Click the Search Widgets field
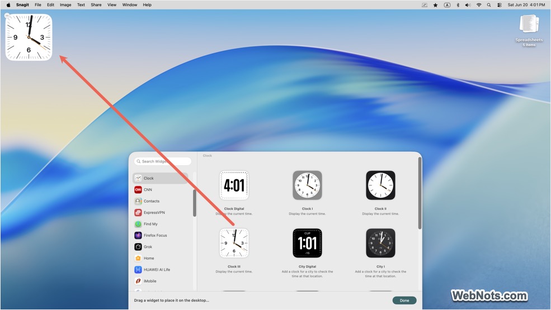 (x=163, y=161)
